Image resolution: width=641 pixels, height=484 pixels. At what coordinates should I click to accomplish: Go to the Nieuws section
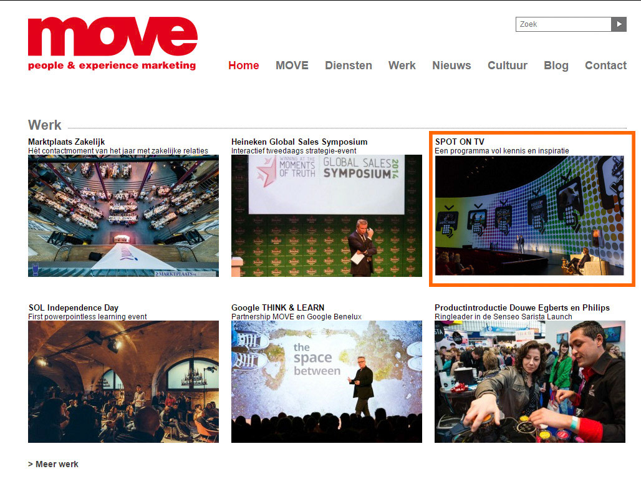(x=451, y=65)
